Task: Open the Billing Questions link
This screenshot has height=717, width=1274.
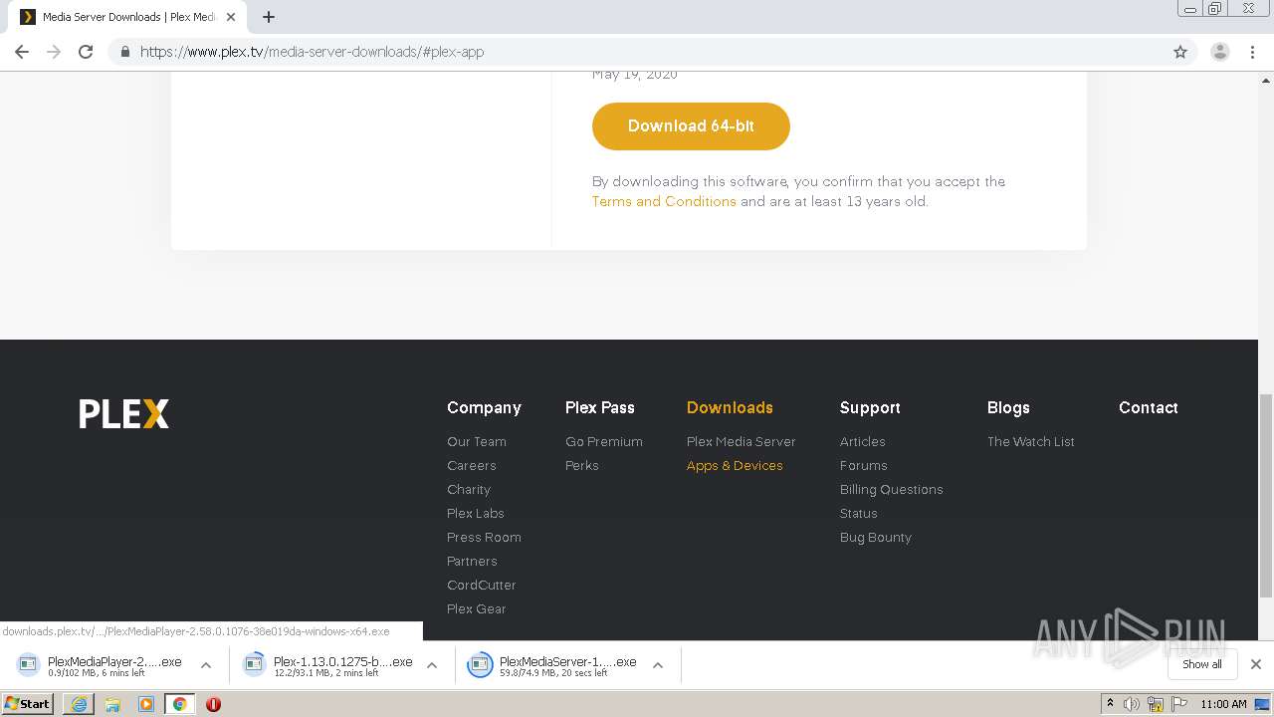Action: pos(892,489)
